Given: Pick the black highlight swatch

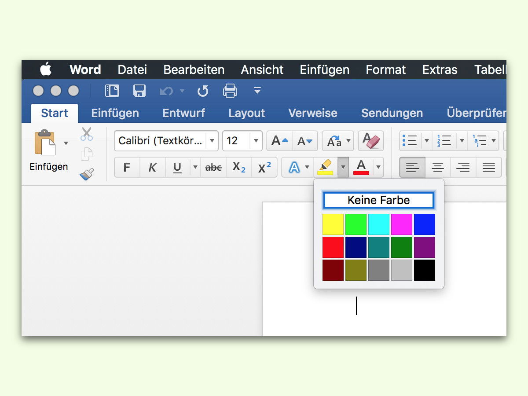Looking at the screenshot, I should coord(425,270).
